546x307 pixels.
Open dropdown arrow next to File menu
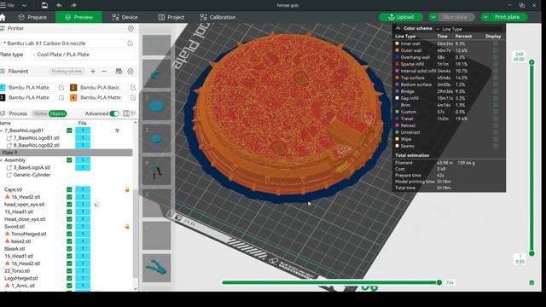coord(24,5)
